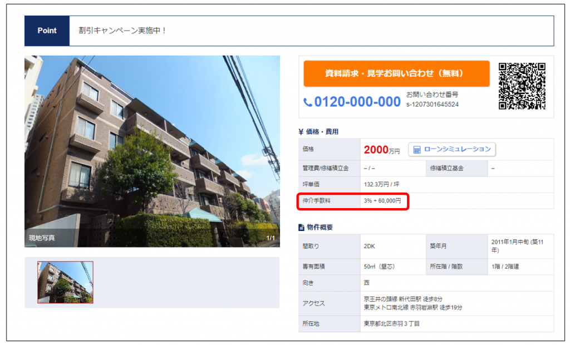The height and width of the screenshot is (345, 570).
Task: Click the document icon next to 物件概要
Action: point(301,228)
